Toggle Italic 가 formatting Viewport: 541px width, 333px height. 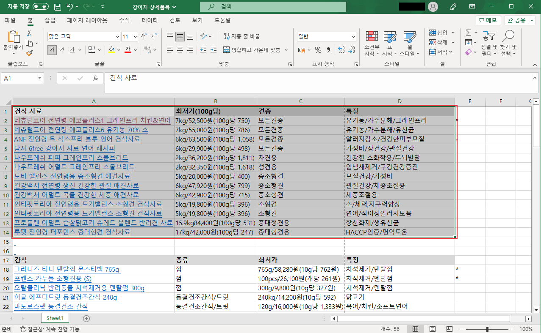click(x=62, y=50)
